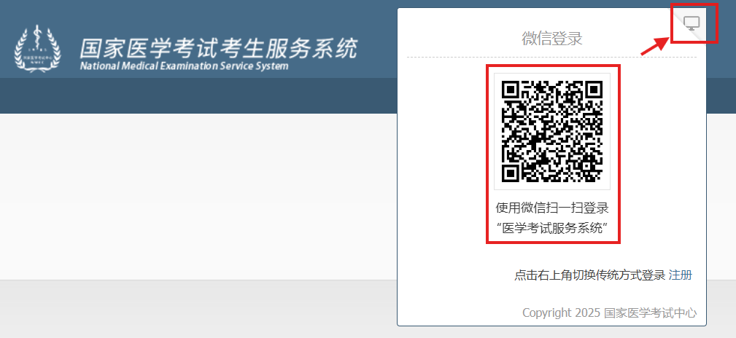
Task: Click the Copyright 2025 国家医学考试中心 footer
Action: point(609,313)
